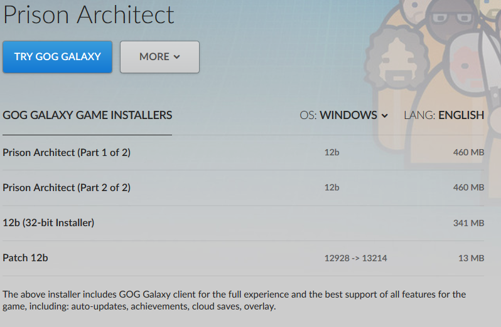
Task: Download the 12b (32-bit Installer)
Action: [x=243, y=223]
